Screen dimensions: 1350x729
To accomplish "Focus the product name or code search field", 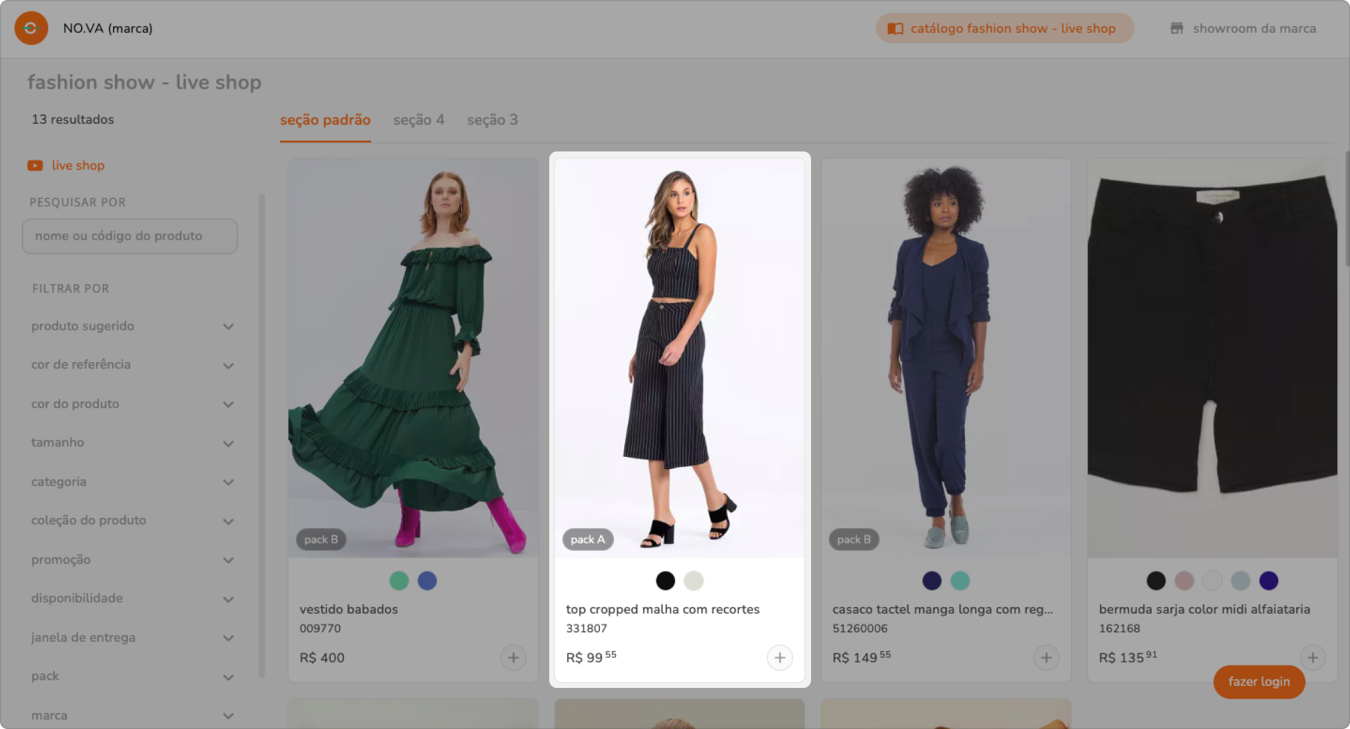I will pyautogui.click(x=130, y=236).
